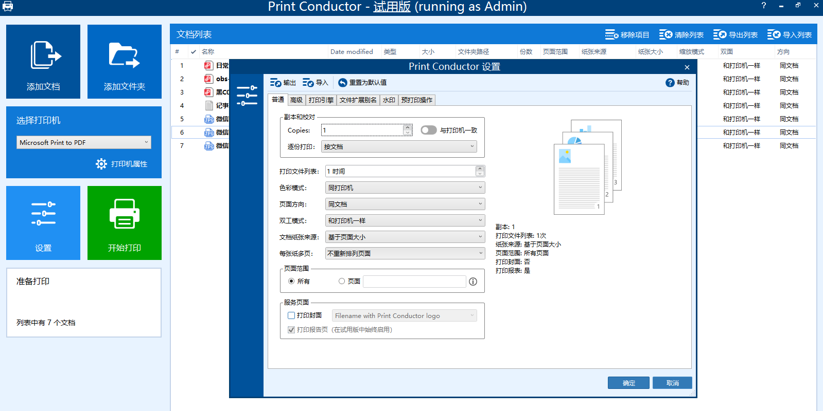Click the Export (输出) settings icon
Viewport: 823px width, 411px height.
276,83
